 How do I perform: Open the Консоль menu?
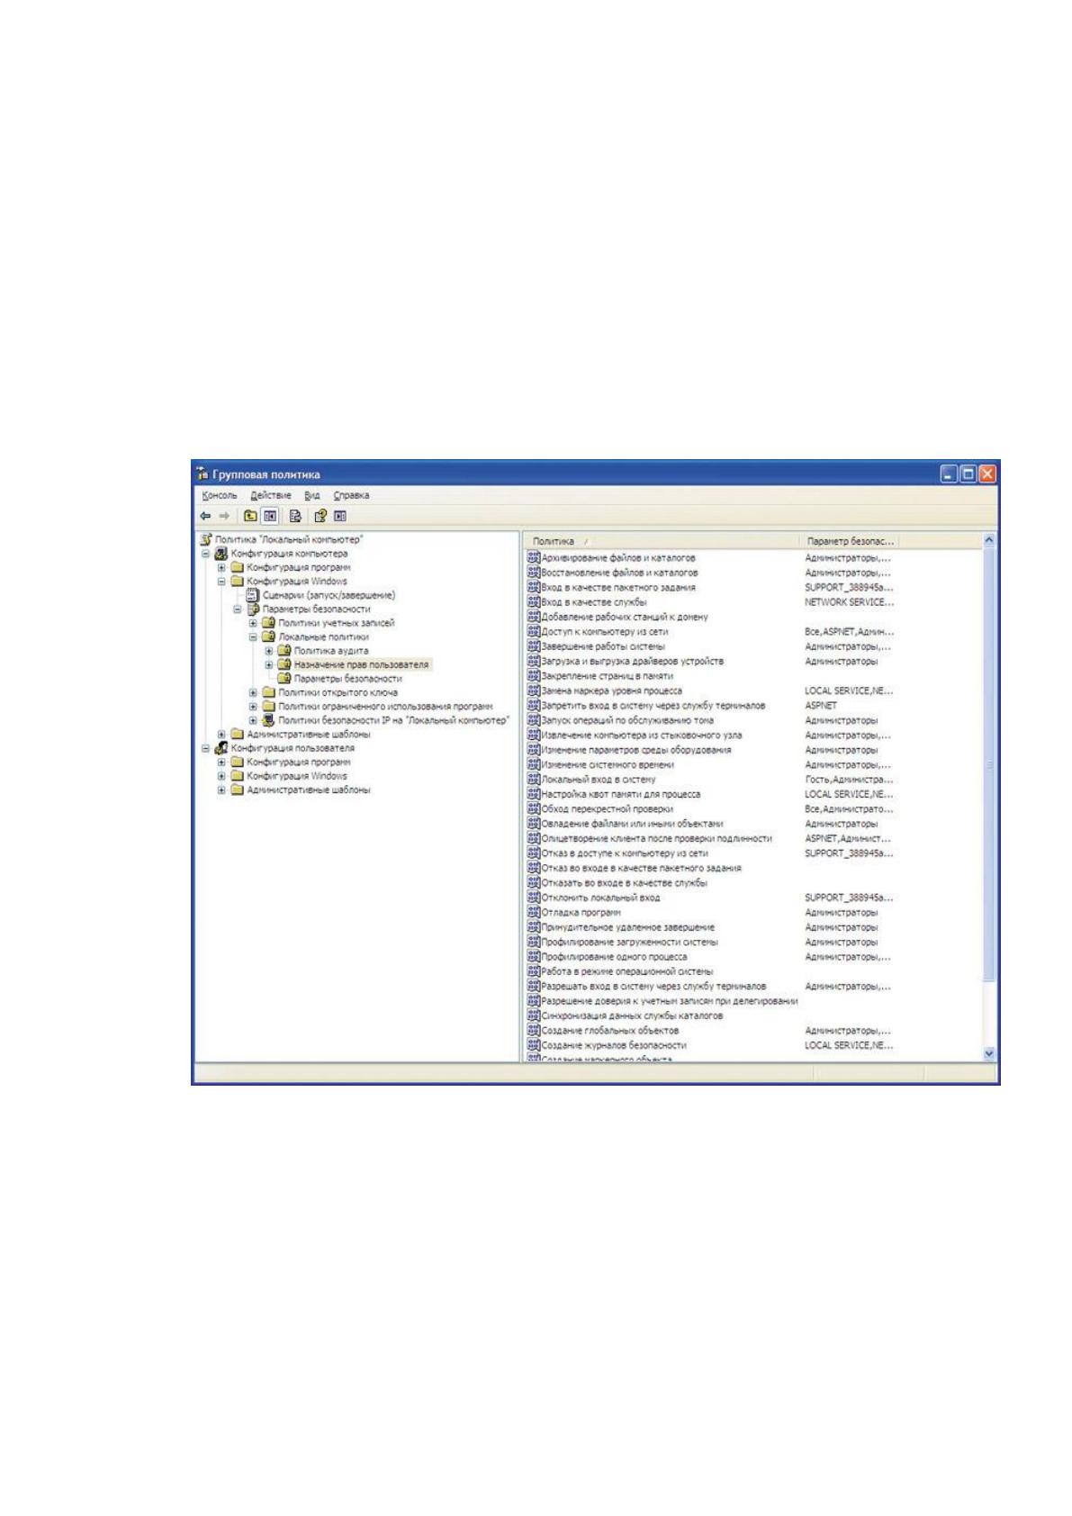click(220, 495)
